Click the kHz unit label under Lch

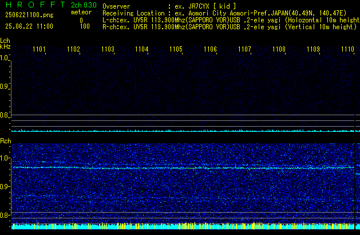tap(5, 46)
